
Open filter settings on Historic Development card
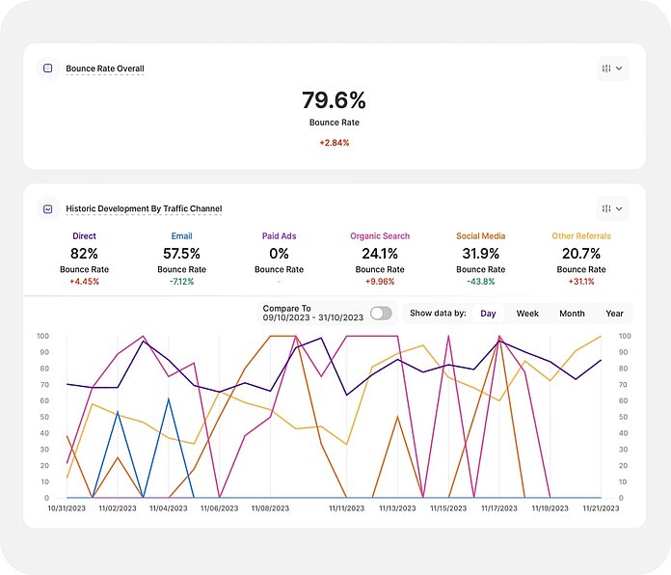click(x=612, y=208)
